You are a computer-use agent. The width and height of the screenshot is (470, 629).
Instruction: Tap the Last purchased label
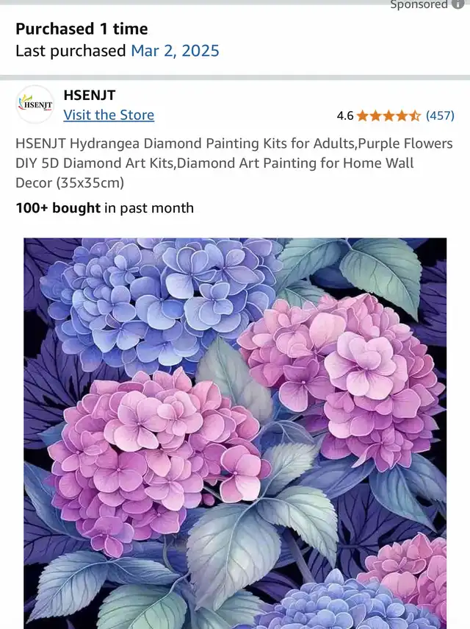[70, 51]
